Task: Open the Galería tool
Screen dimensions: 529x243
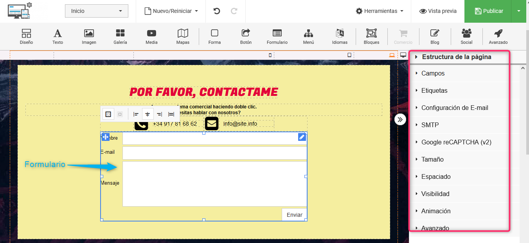Action: tap(120, 36)
